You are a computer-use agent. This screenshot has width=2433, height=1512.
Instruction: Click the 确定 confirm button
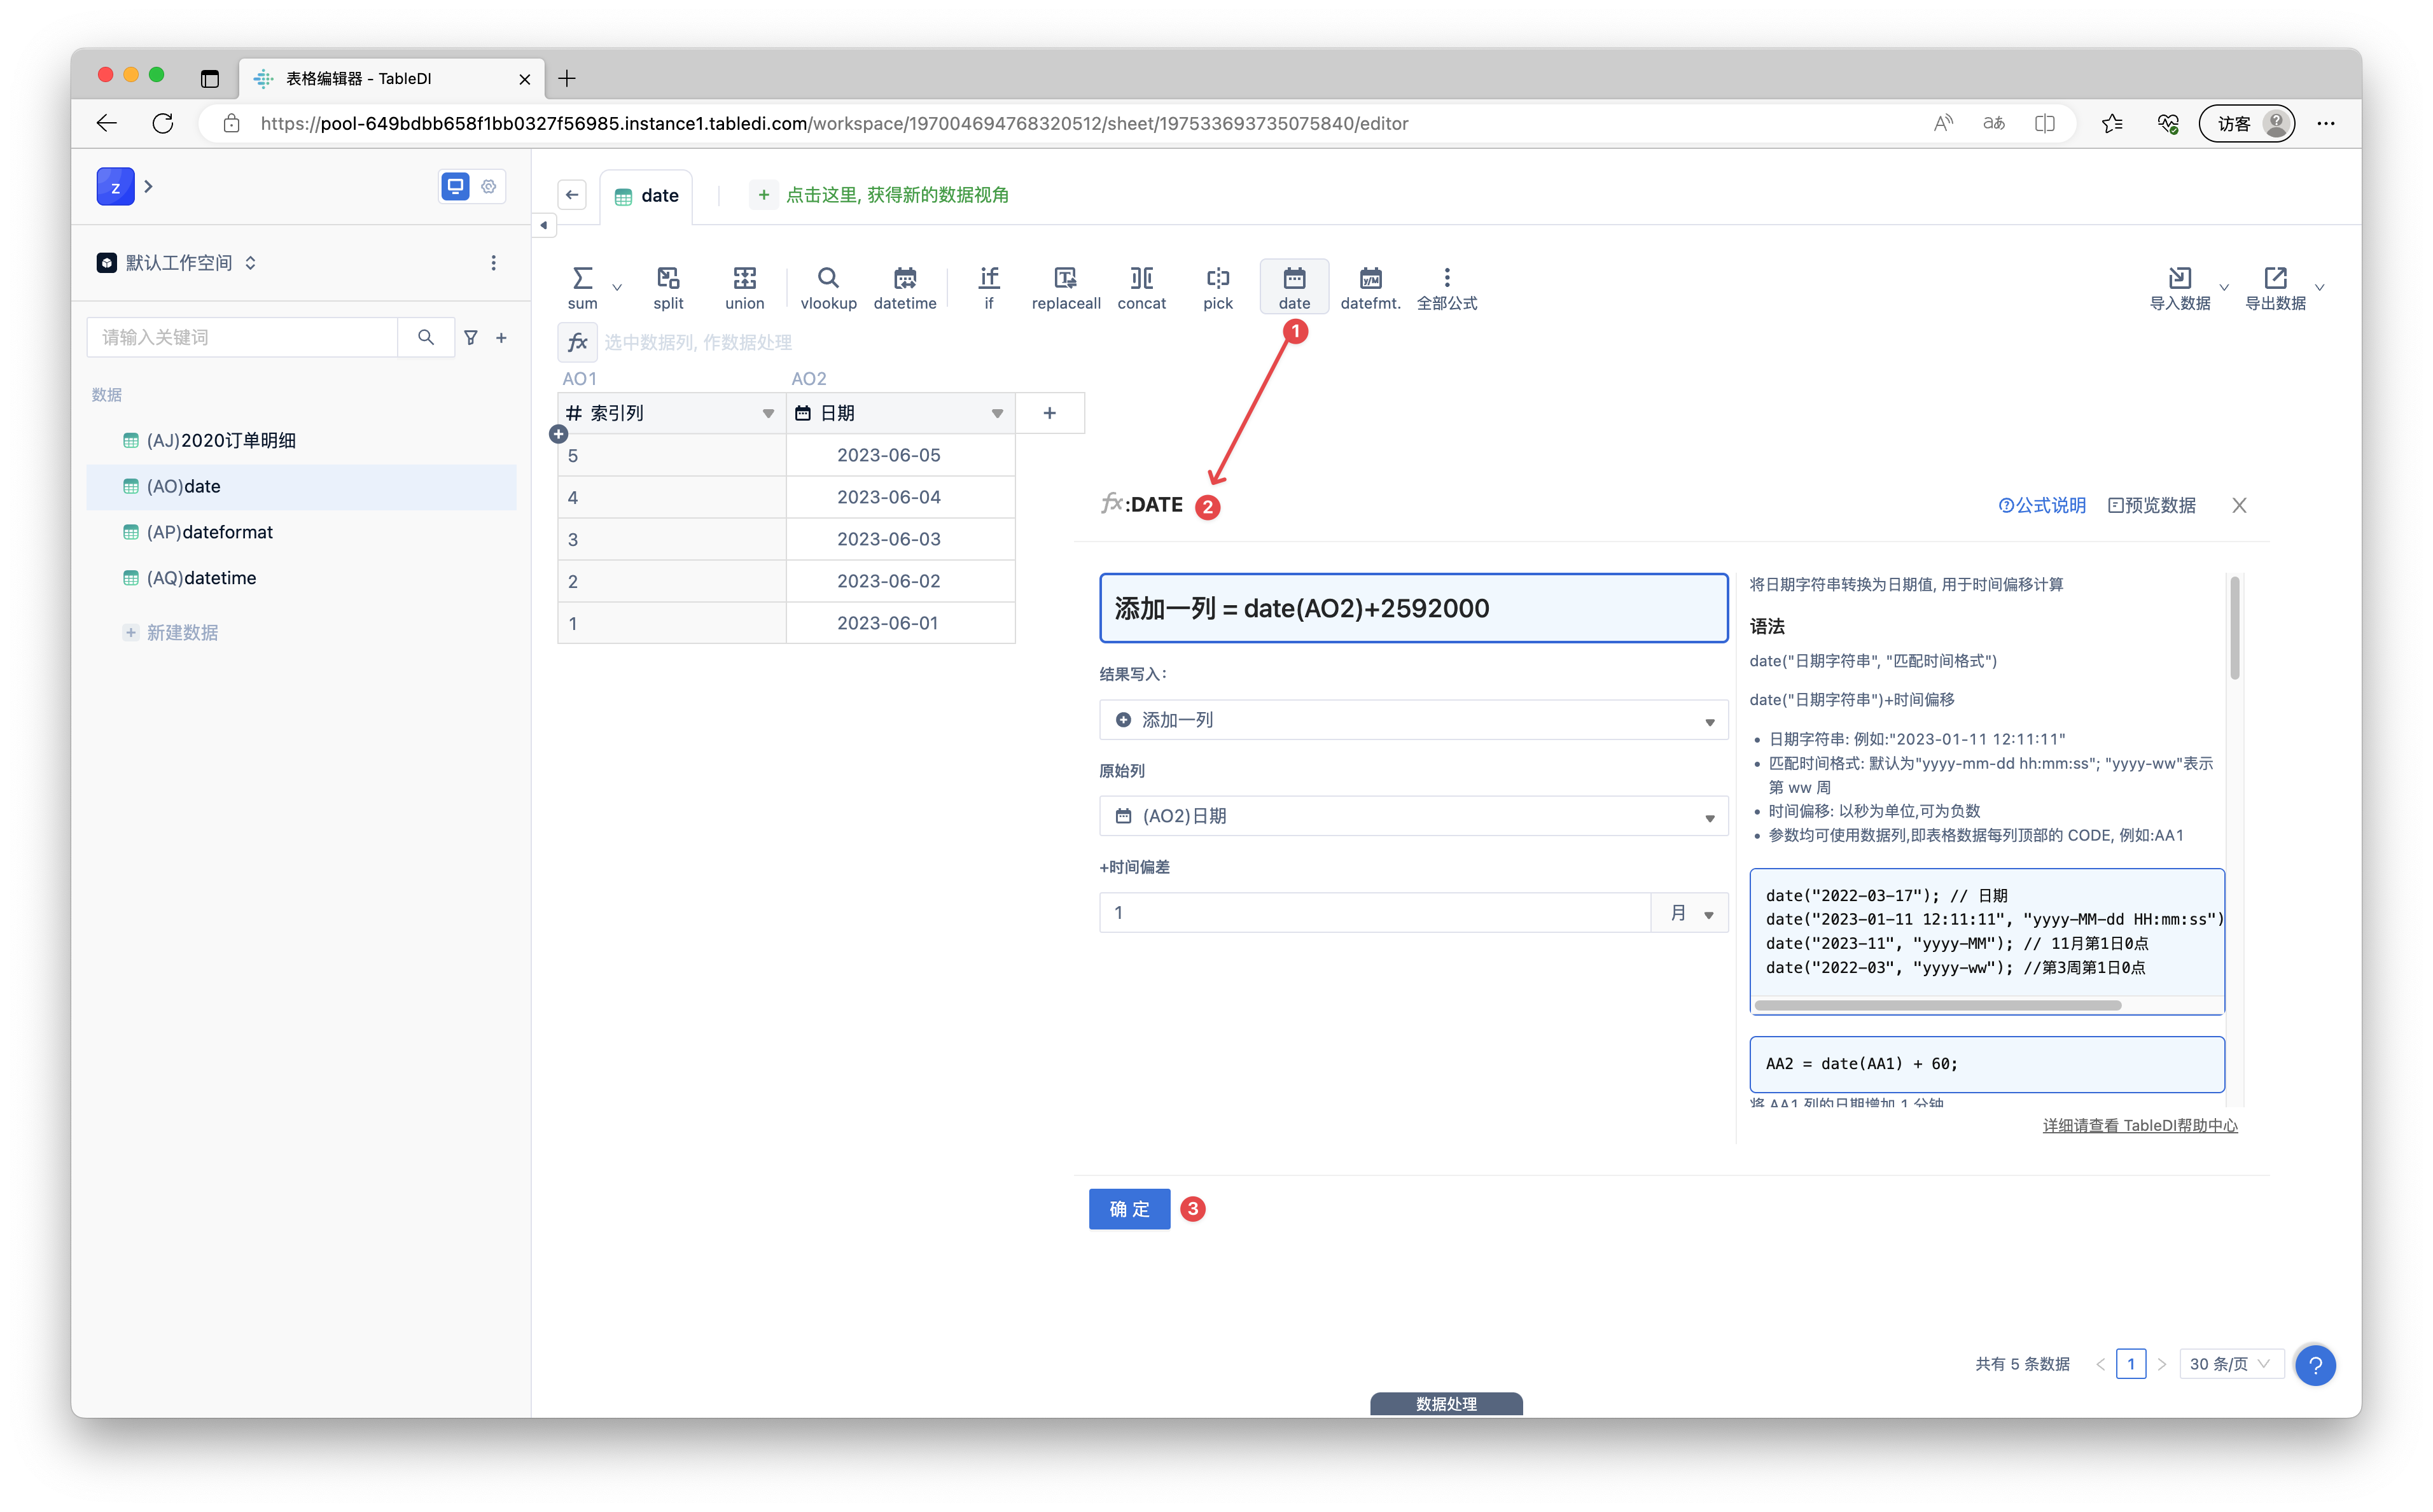(1129, 1209)
